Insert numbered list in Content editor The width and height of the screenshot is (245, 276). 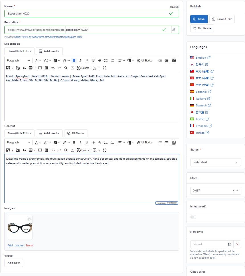click(112, 143)
